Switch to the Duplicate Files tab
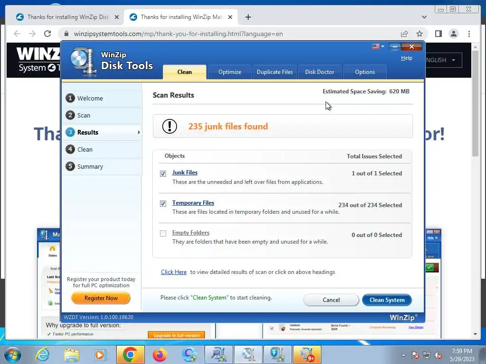This screenshot has width=486, height=364. point(275,72)
